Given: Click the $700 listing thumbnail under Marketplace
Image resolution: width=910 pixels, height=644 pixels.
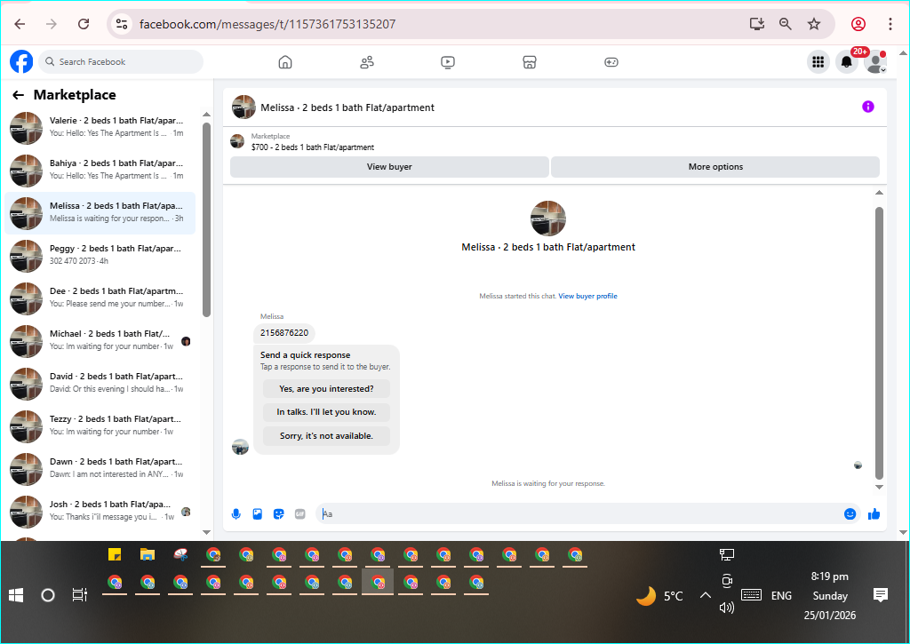Looking at the screenshot, I should pos(237,141).
